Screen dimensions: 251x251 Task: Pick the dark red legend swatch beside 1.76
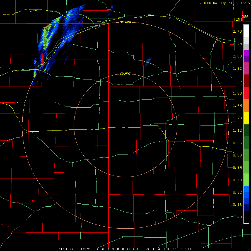tap(246, 81)
